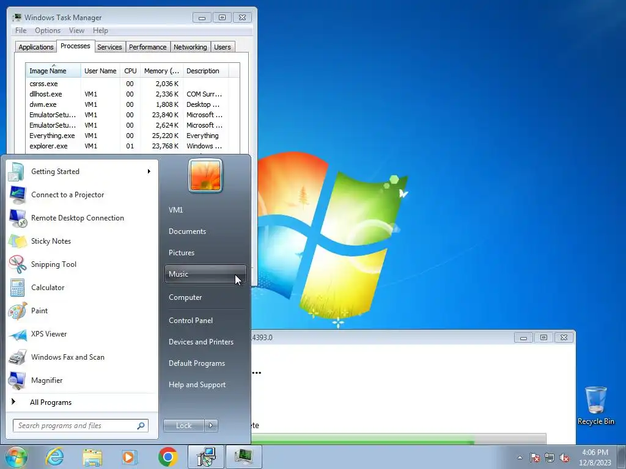Click the Show desktop strip

coord(622,457)
